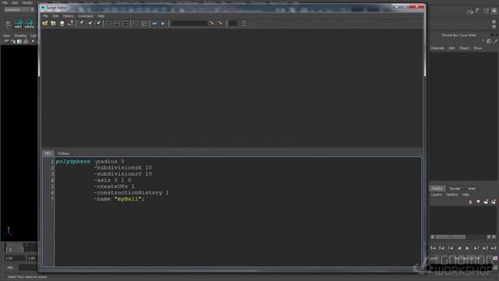The width and height of the screenshot is (499, 281).
Task: Open Layer Editor Help menu
Action: tap(465, 194)
